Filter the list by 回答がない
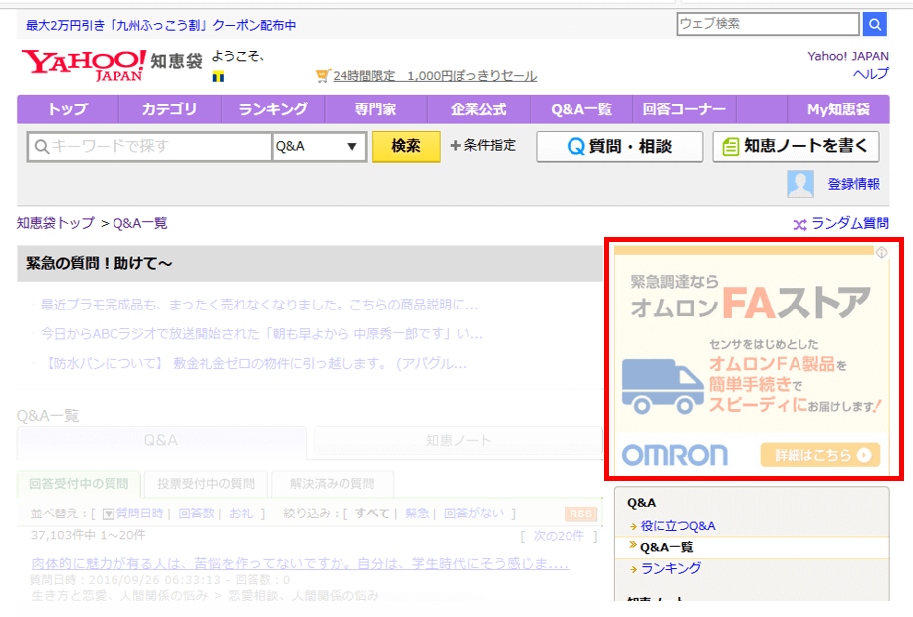The width and height of the screenshot is (913, 617). pyautogui.click(x=473, y=514)
